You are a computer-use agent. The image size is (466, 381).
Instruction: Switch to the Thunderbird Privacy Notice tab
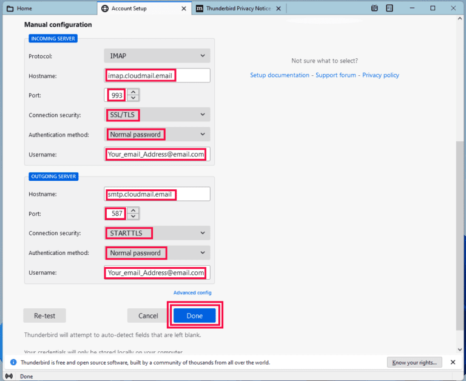(238, 8)
